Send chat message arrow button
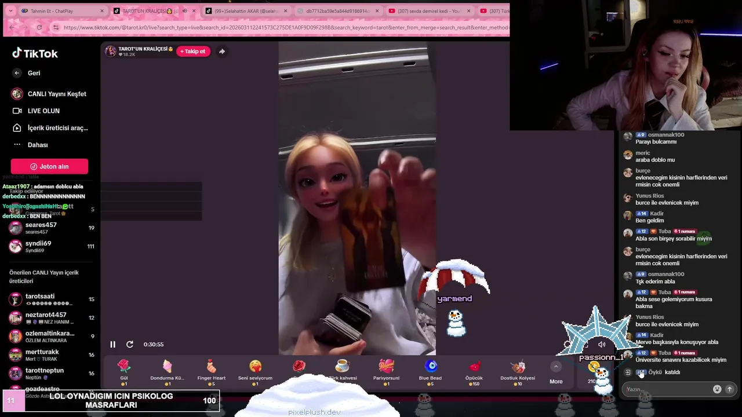742x417 pixels. pyautogui.click(x=730, y=389)
